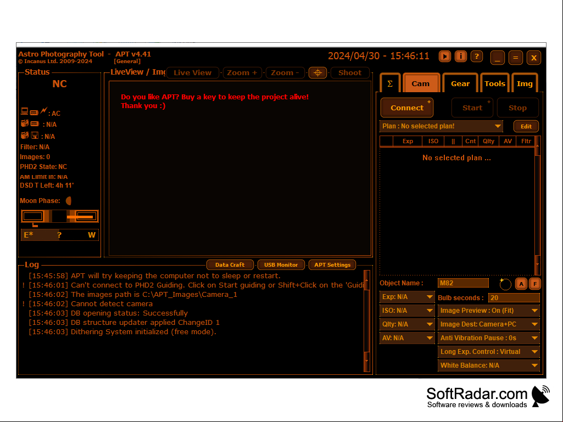Open the Tools tab

[494, 83]
